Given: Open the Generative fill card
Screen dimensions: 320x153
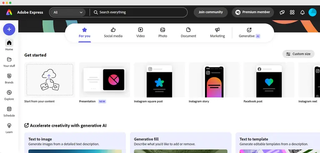Looking at the screenshot, I should 180,143.
